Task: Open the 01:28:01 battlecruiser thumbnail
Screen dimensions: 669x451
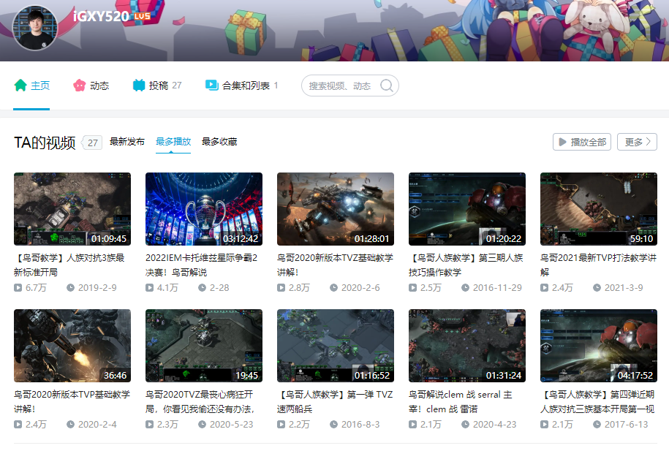Action: 336,209
